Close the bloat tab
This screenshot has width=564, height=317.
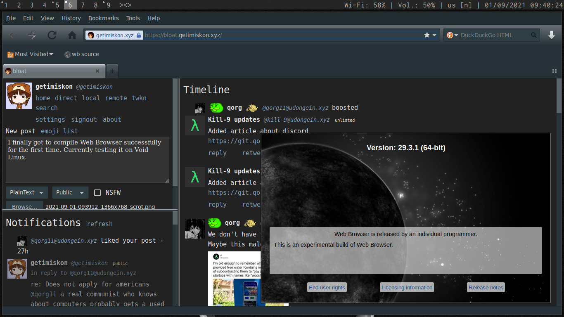pos(97,71)
